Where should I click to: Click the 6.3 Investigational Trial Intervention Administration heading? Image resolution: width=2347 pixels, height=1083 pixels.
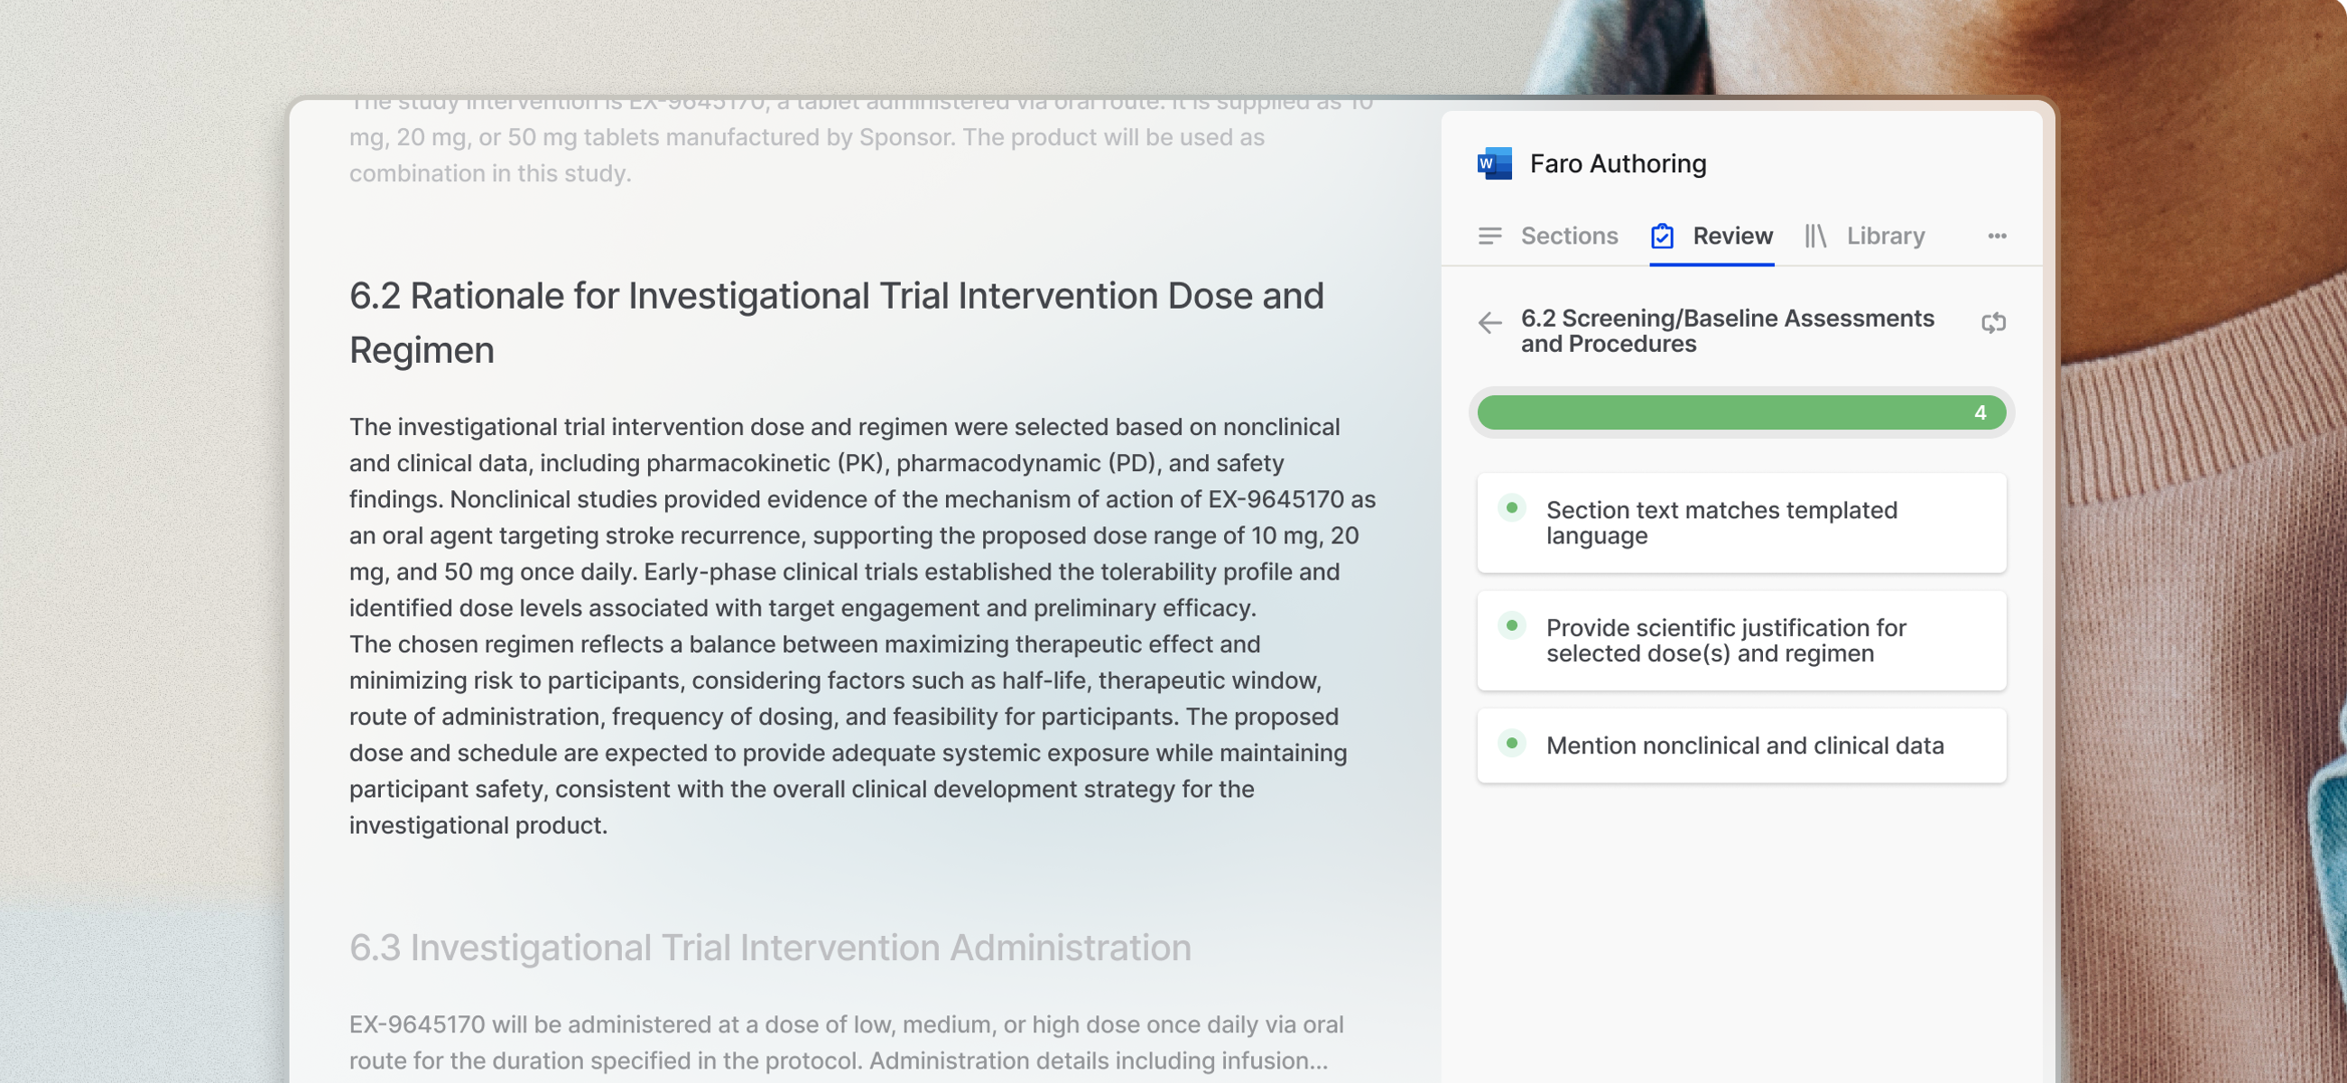(770, 948)
